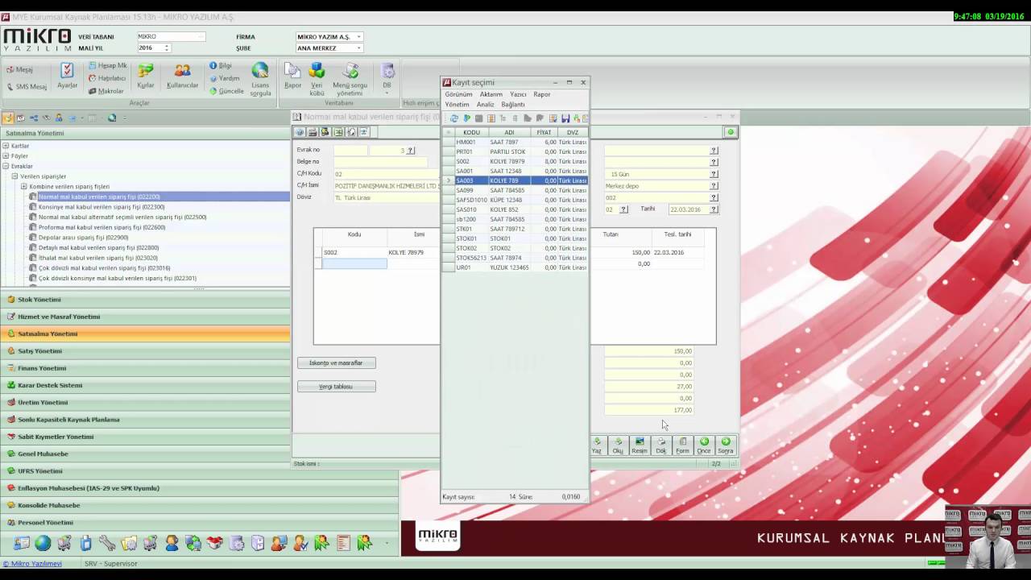Click the Bilgi info item
Image resolution: width=1031 pixels, height=580 pixels.
[x=220, y=65]
